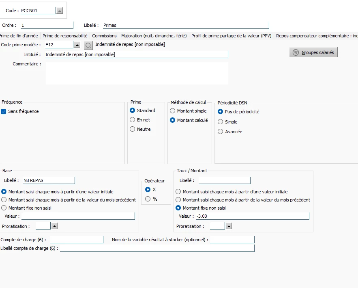
Task: Click the Compte de charge (6) field
Action: [76, 240]
